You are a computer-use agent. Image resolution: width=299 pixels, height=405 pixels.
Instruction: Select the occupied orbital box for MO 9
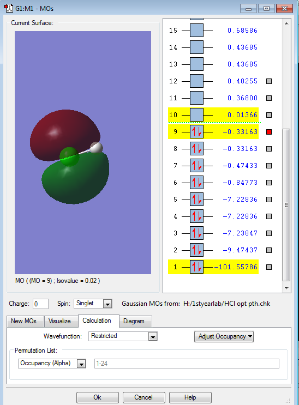[196, 132]
